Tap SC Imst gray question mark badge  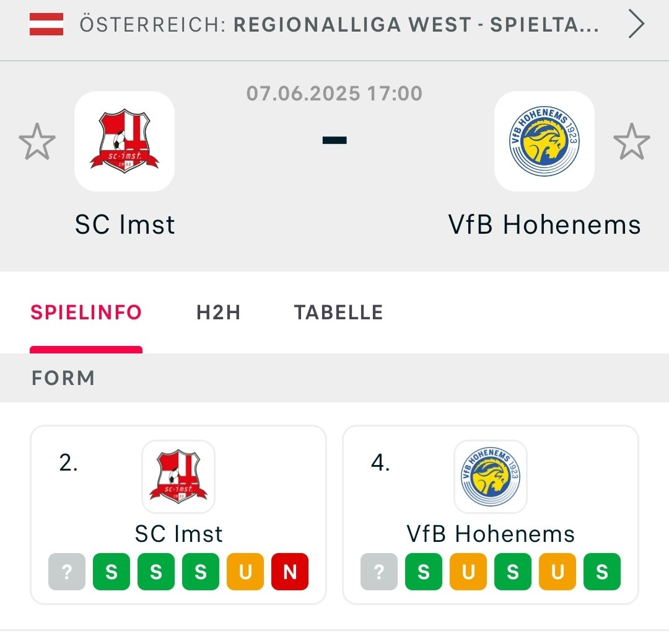(67, 572)
